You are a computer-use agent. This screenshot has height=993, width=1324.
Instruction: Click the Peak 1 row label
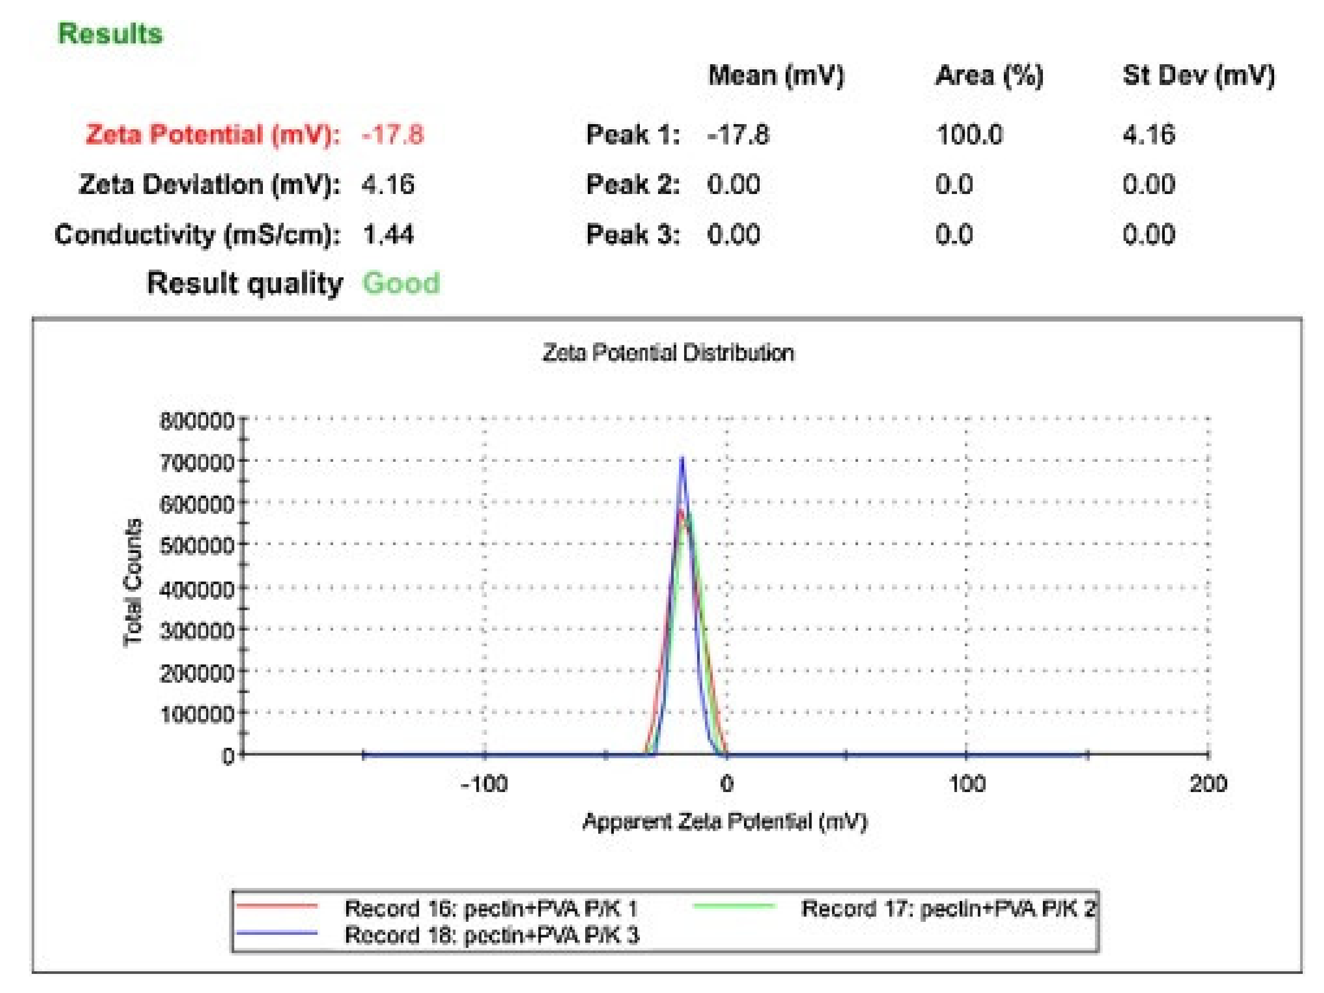(x=633, y=134)
